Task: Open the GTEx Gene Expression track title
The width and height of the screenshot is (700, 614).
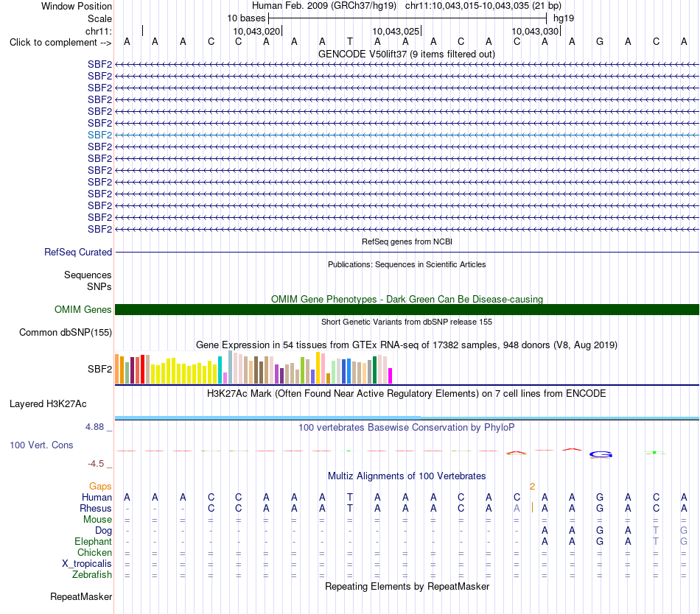Action: (x=407, y=345)
